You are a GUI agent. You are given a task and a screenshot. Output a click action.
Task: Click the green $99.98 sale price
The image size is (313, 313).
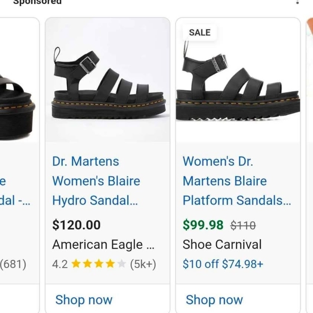point(203,224)
